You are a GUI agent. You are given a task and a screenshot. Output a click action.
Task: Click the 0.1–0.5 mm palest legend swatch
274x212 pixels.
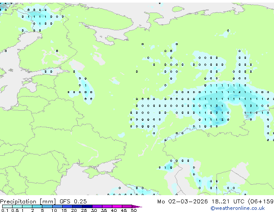[x=7, y=206]
